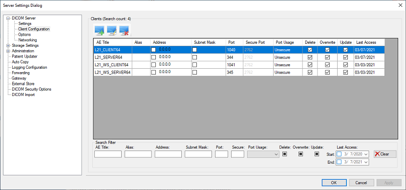Sort by AE Title column header
Screen dimensions: 406x190
coord(113,42)
